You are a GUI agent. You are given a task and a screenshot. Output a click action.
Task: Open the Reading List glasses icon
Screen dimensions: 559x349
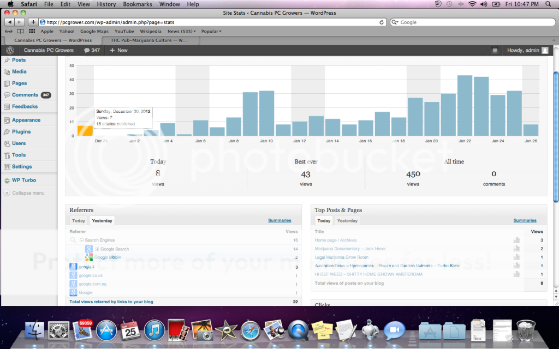click(9, 31)
